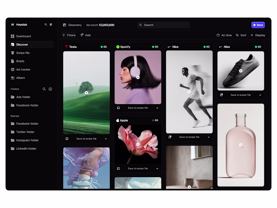The width and height of the screenshot is (277, 208).
Task: Play the Apple flower ad
Action: [138, 144]
